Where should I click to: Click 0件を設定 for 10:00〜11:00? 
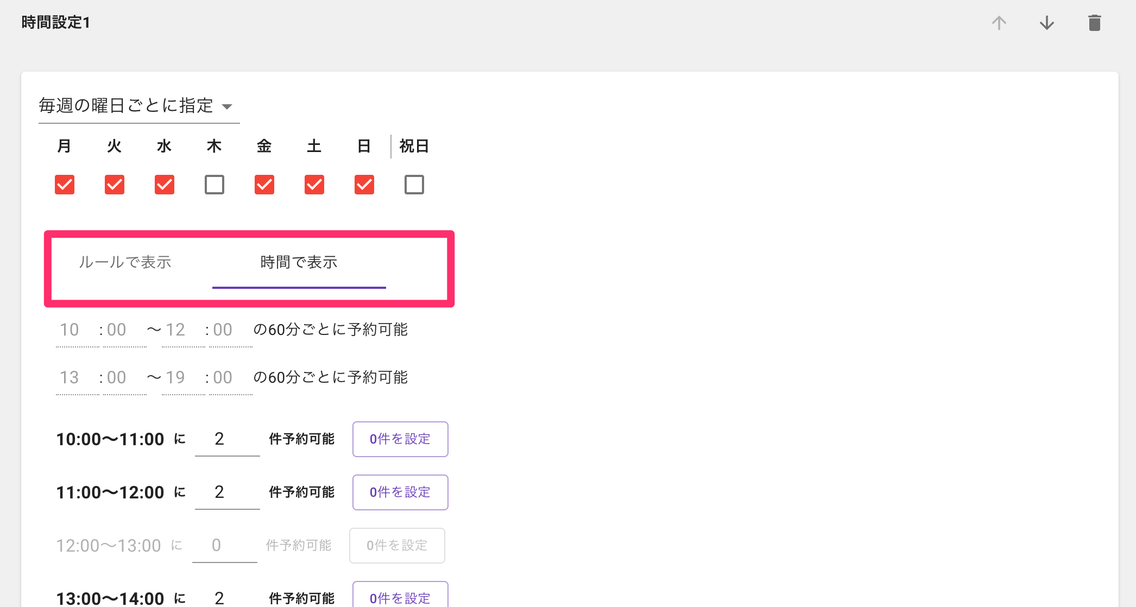(x=400, y=439)
